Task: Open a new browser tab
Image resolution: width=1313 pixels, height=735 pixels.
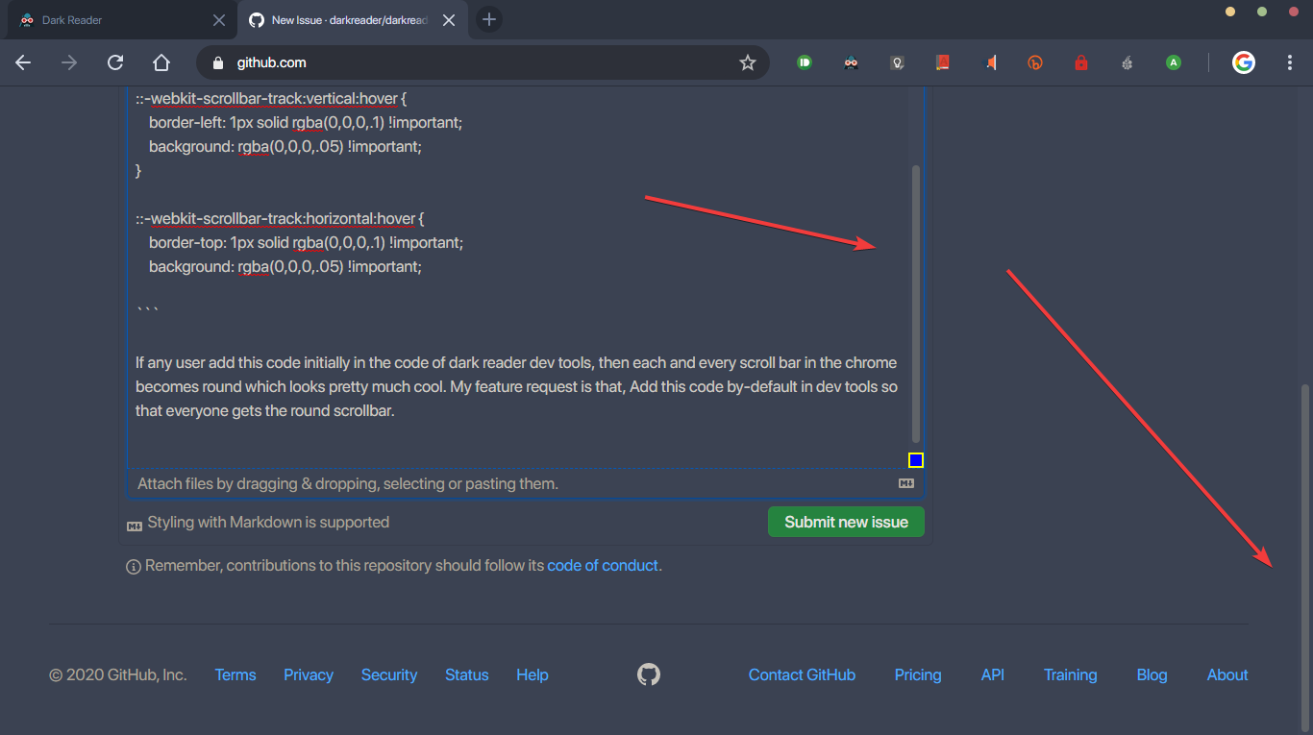Action: (x=488, y=18)
